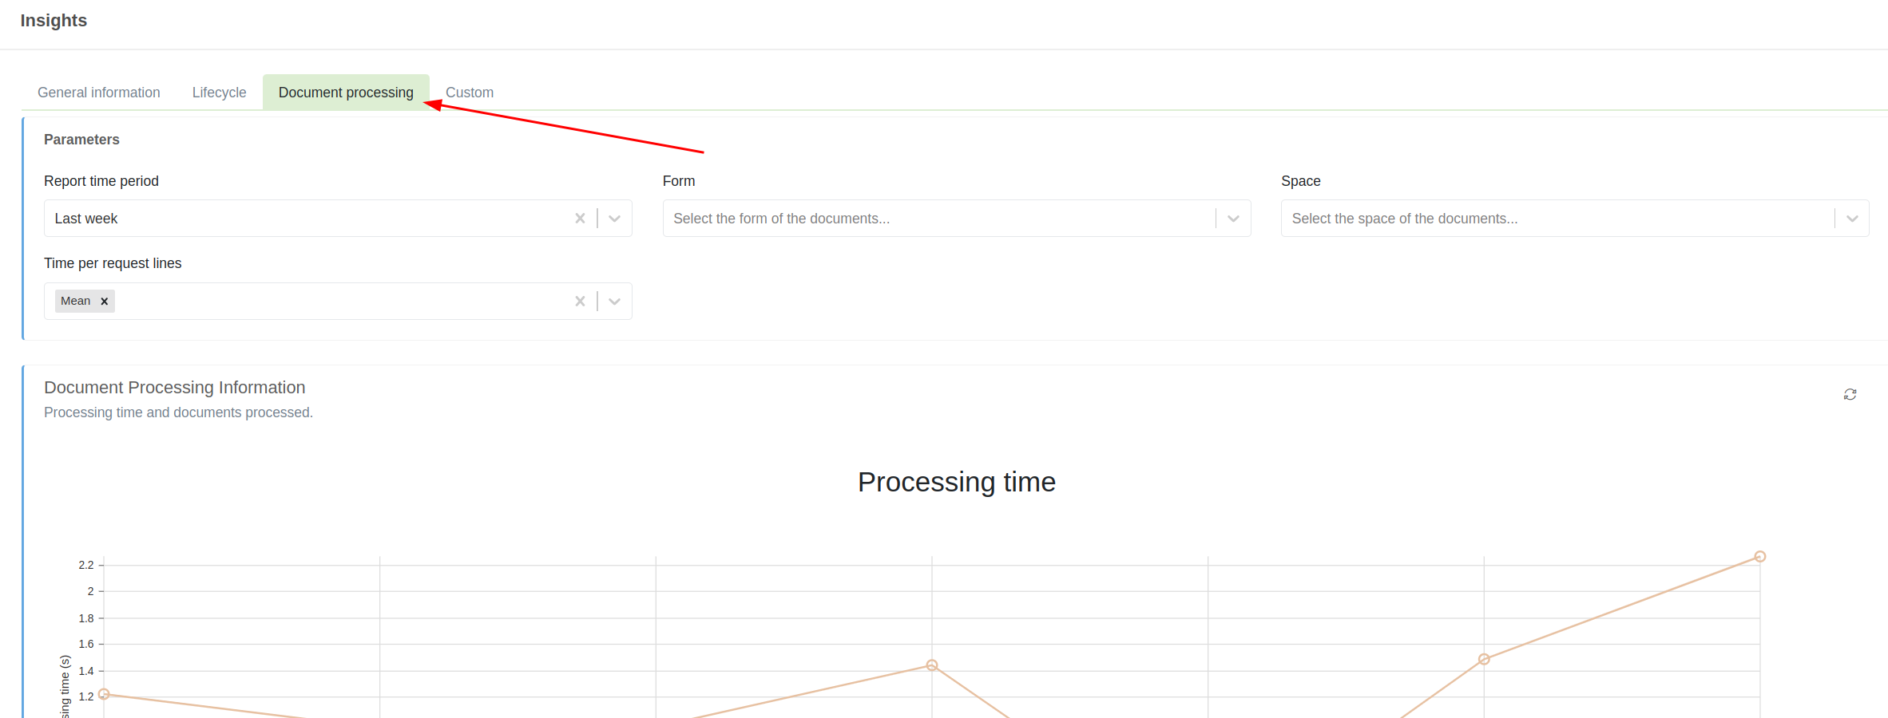Click the form of documents field
The image size is (1888, 718).
[934, 219]
